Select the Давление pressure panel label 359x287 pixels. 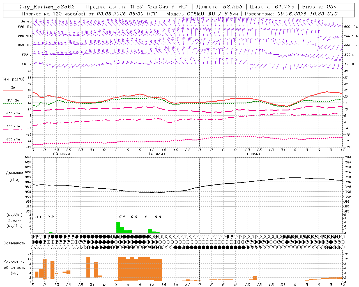15,173
